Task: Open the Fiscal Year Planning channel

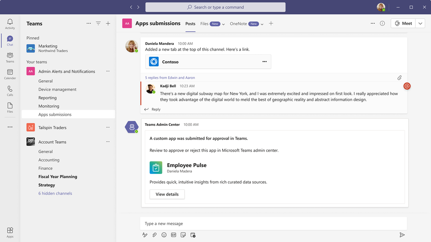Action: coord(58,177)
